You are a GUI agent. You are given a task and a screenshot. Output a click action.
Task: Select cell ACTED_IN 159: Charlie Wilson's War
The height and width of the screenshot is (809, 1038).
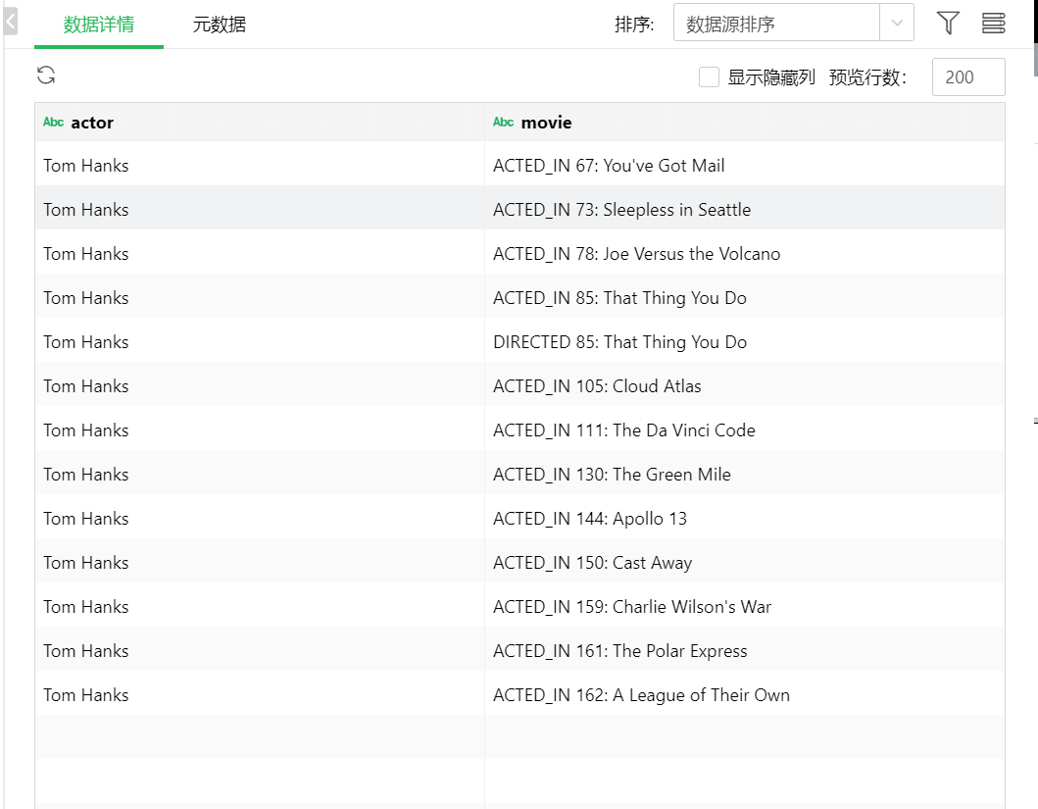point(745,607)
